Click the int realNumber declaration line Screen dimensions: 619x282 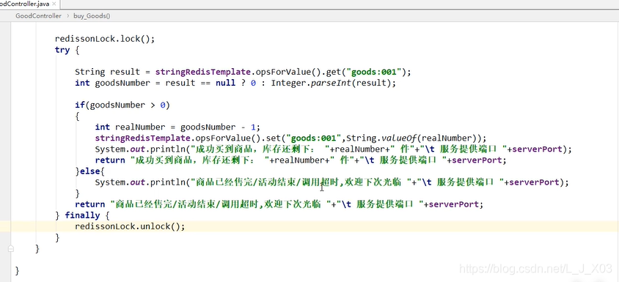pyautogui.click(x=177, y=127)
